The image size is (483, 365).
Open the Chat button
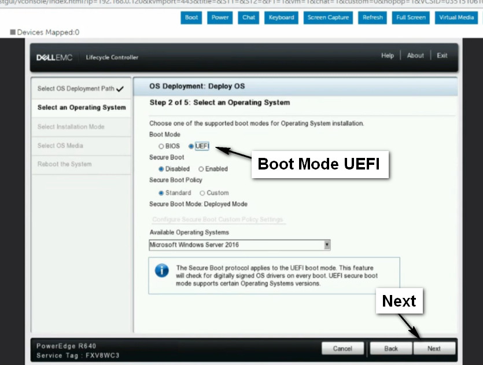(x=249, y=17)
